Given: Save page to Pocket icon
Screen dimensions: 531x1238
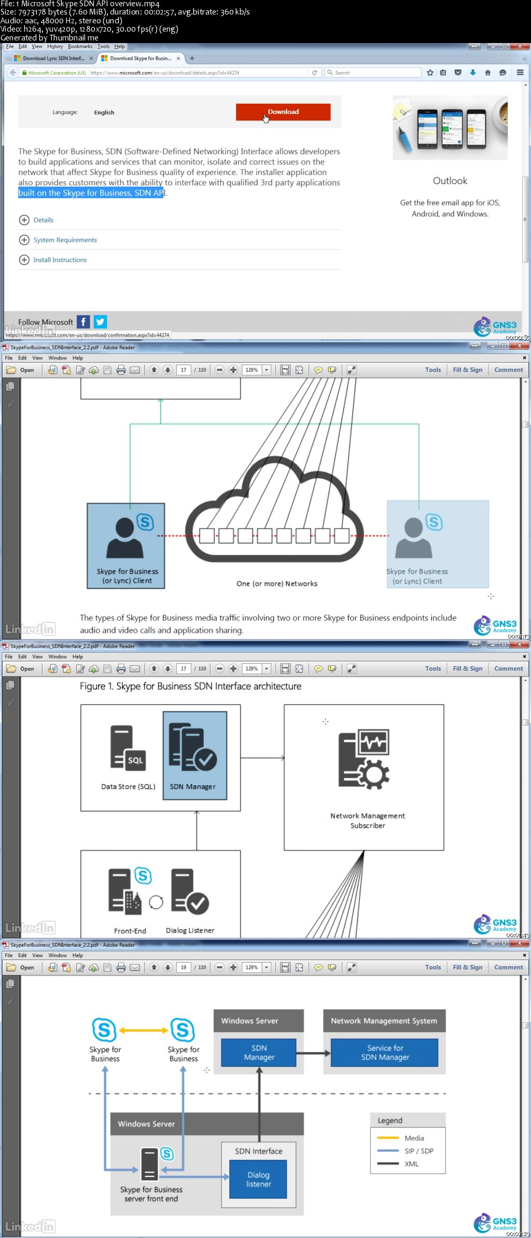Looking at the screenshot, I should (458, 73).
